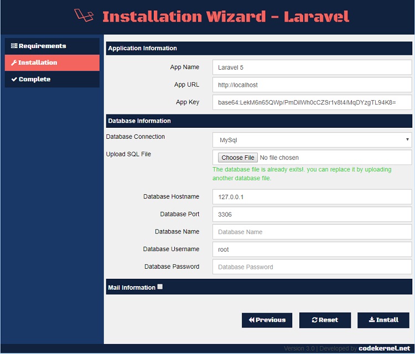Focus the Database Password input
Screen dimensions: 415x354
pyautogui.click(x=312, y=267)
